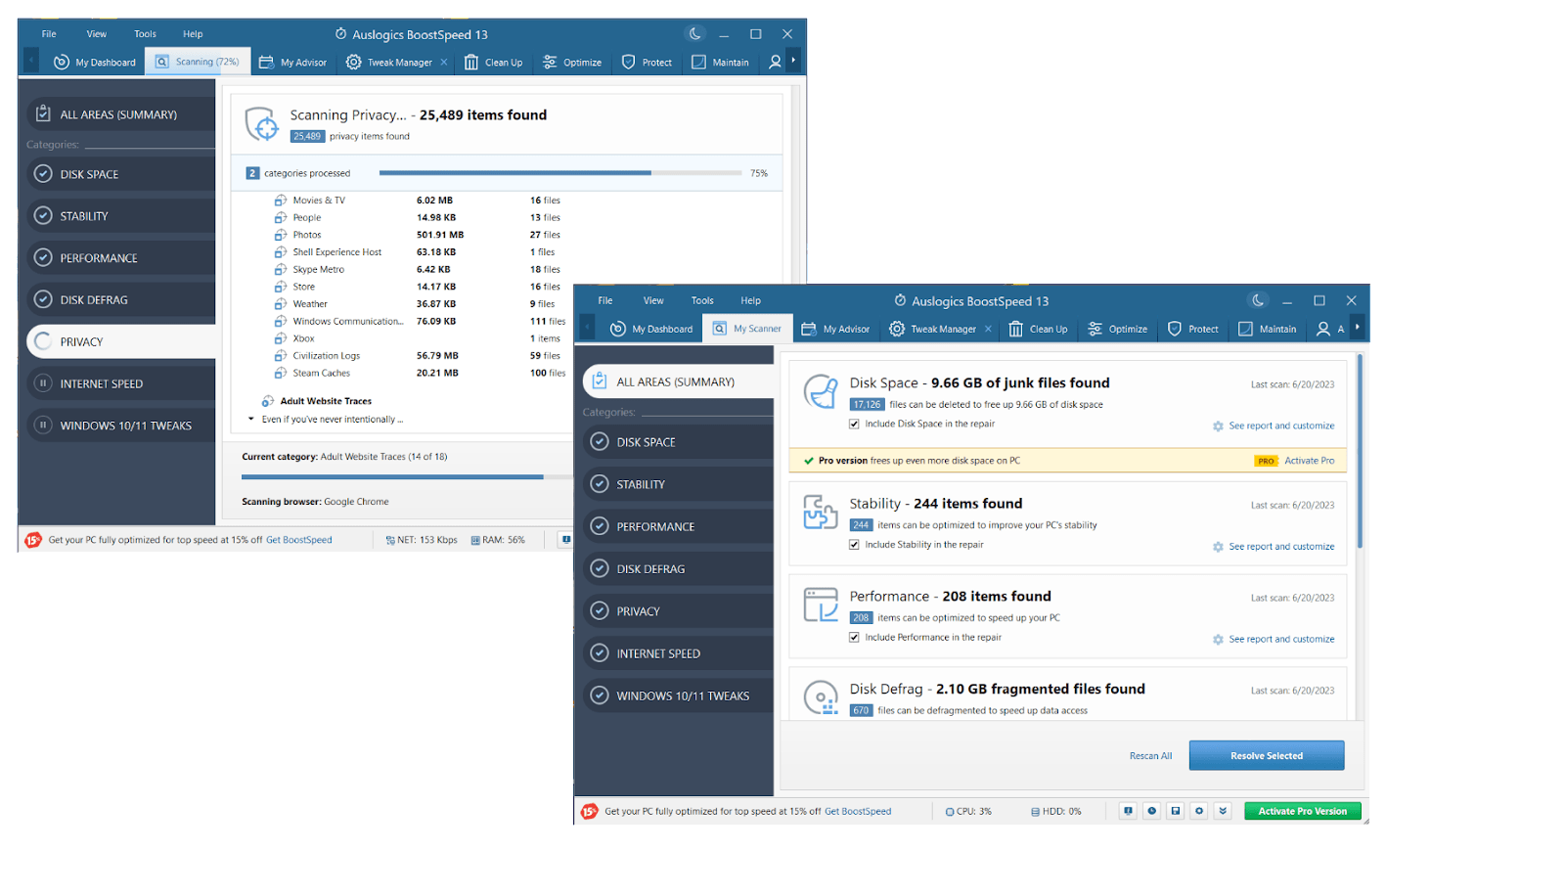Image resolution: width=1565 pixels, height=896 pixels.
Task: Select STABILITY category in front window
Action: (678, 484)
